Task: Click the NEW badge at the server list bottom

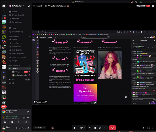Action: point(4,107)
